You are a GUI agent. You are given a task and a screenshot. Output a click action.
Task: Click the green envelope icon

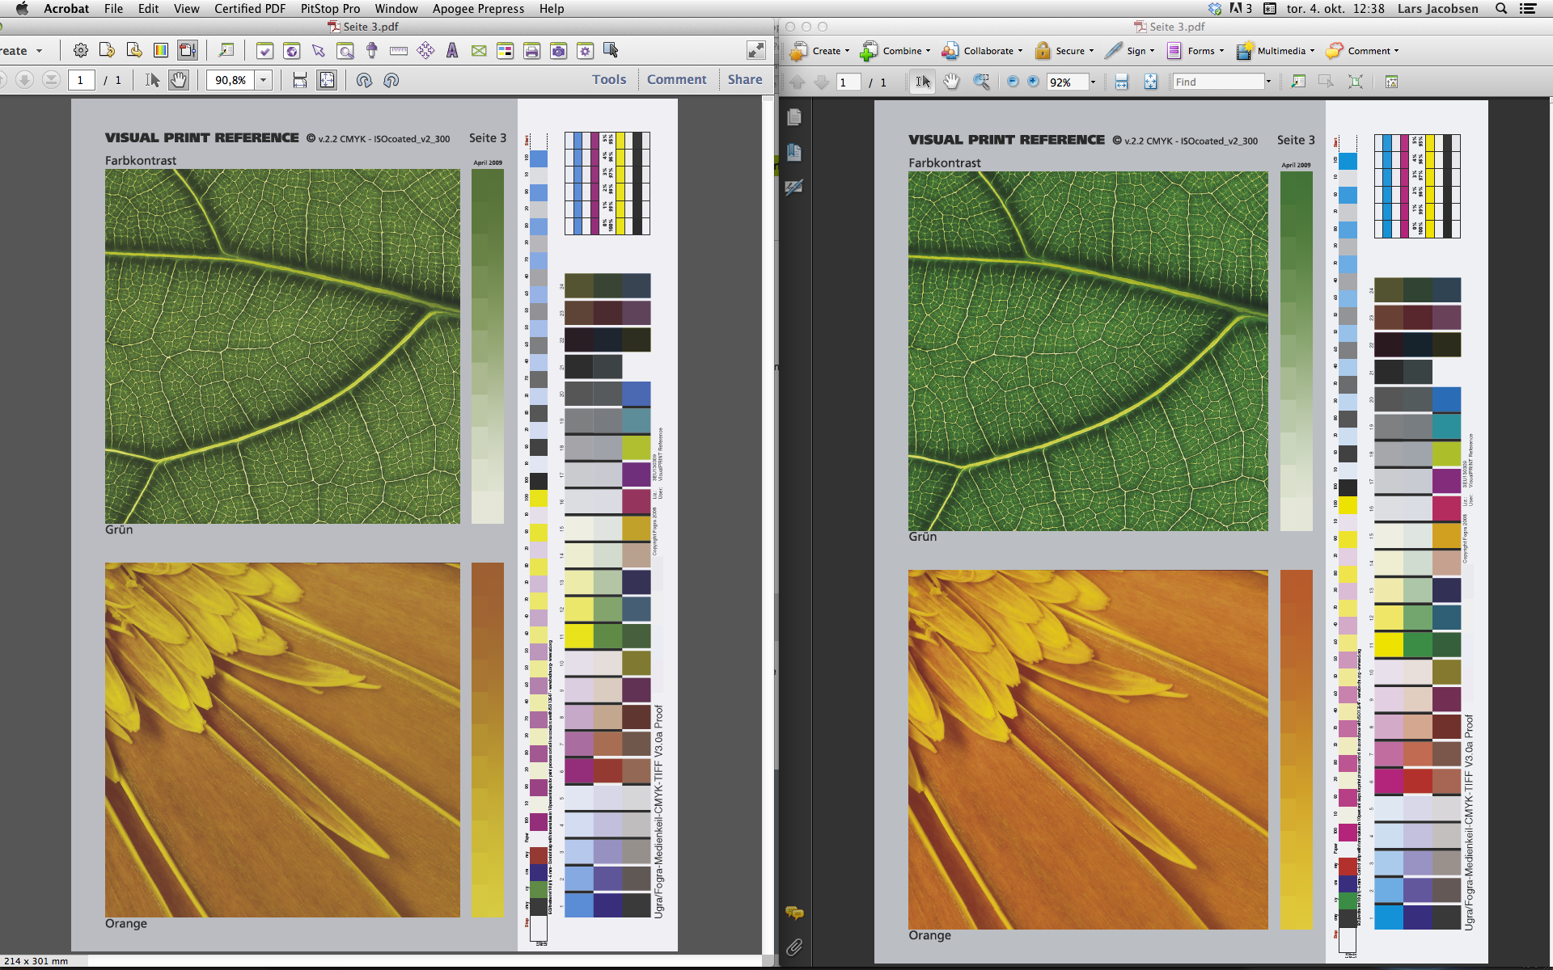click(x=479, y=51)
